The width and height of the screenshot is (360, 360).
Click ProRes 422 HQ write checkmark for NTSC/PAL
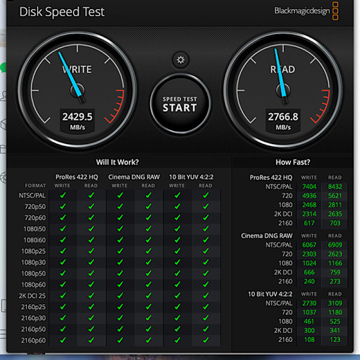click(x=62, y=195)
